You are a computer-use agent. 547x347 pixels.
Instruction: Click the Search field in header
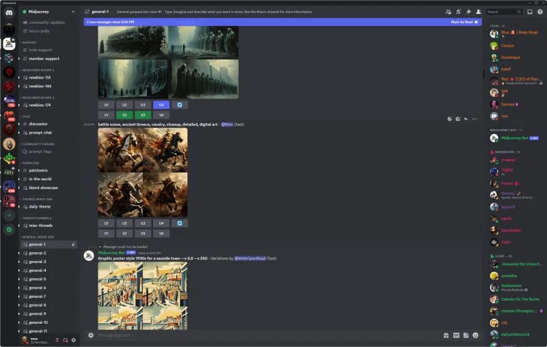(504, 12)
